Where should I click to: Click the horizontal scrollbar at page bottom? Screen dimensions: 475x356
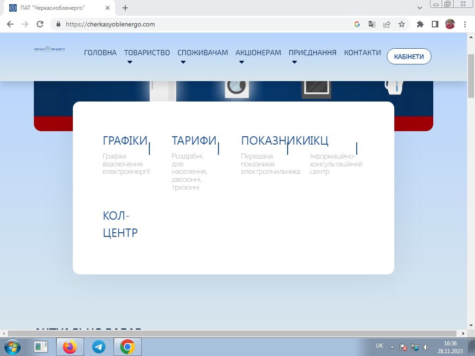pyautogui.click(x=232, y=333)
